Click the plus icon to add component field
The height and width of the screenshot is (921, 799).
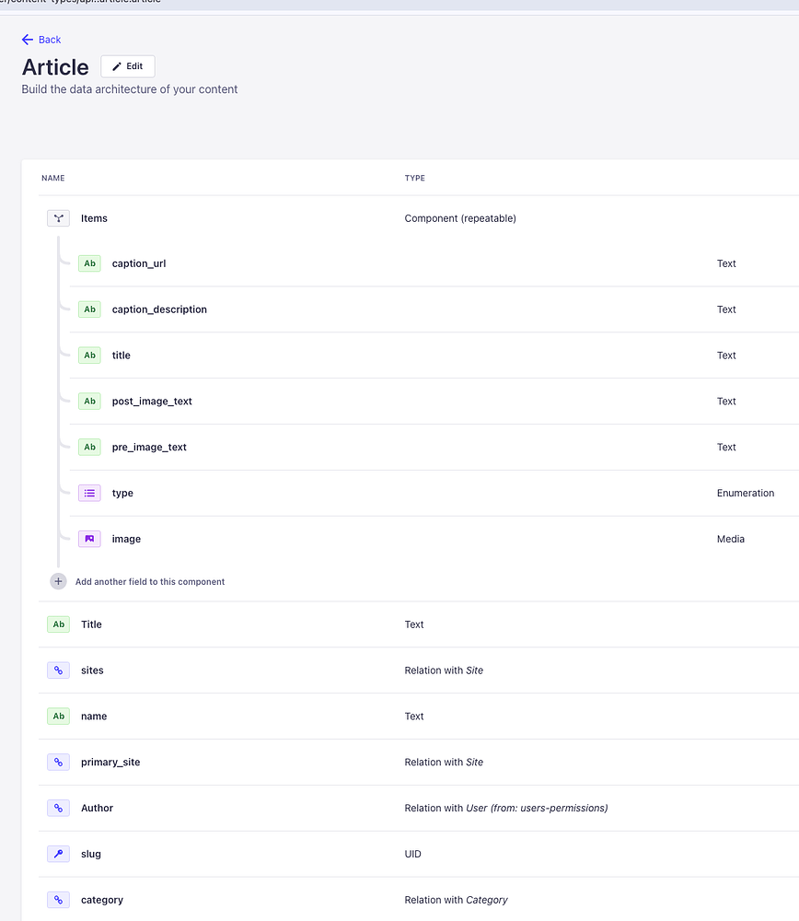coord(58,581)
